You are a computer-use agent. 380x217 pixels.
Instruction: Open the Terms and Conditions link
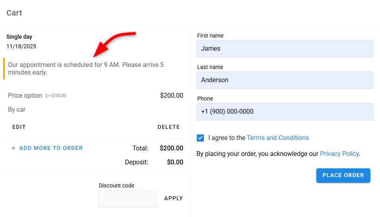click(278, 138)
